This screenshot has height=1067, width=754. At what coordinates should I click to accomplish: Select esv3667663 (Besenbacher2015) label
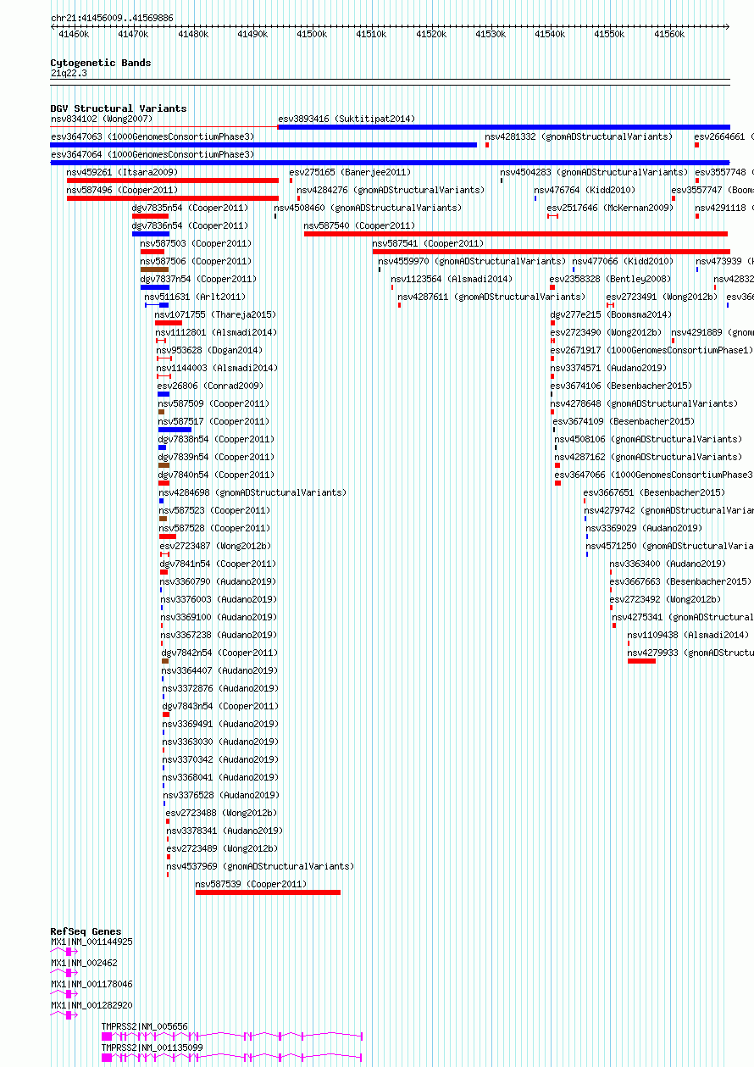(x=680, y=581)
